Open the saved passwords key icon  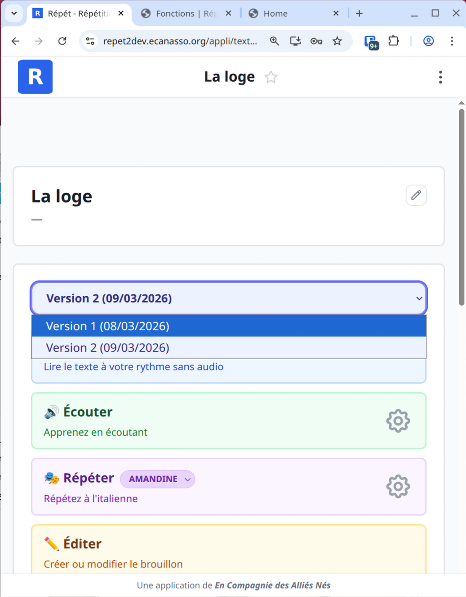click(316, 41)
